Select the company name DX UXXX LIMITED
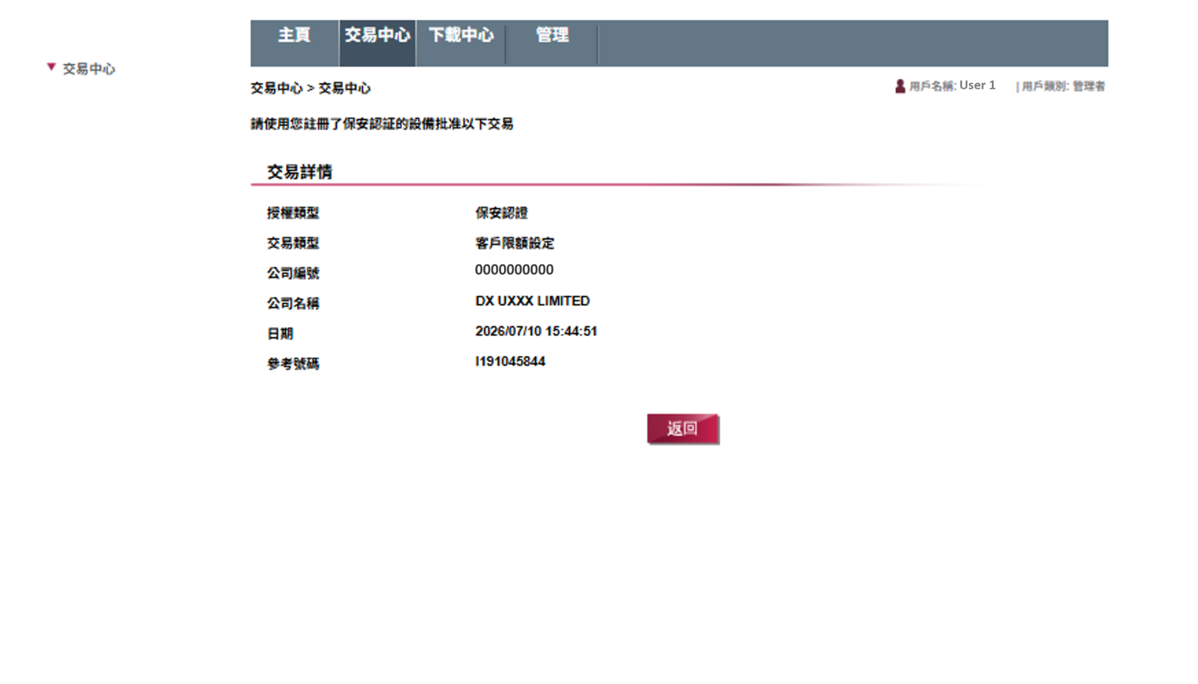This screenshot has width=1198, height=684. (x=532, y=301)
